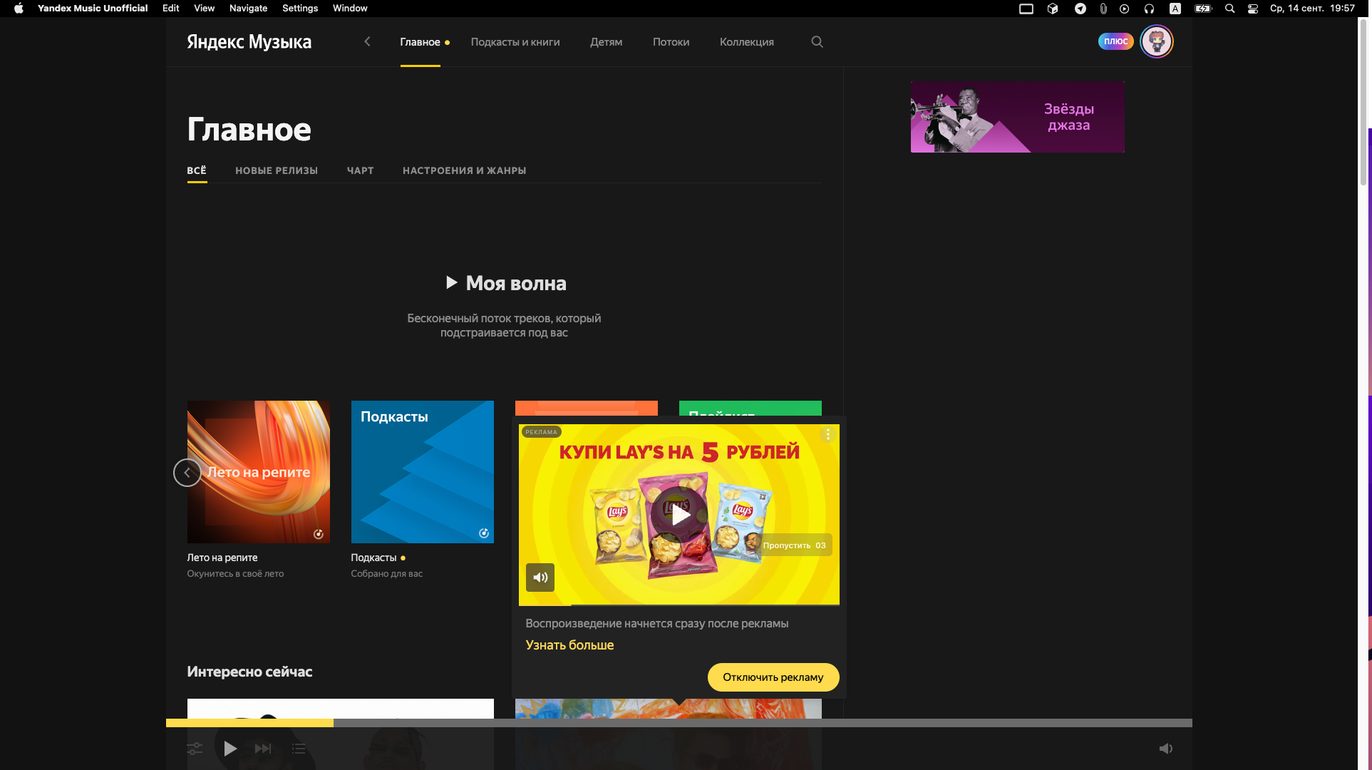Mute the player volume
This screenshot has height=770, width=1372.
[1167, 749]
